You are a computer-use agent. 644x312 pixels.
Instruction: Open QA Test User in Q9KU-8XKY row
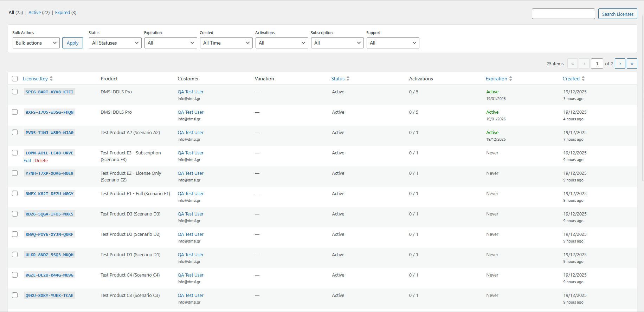tap(191, 295)
